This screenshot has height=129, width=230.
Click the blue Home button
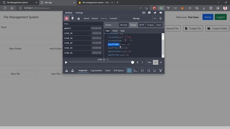[x=208, y=17]
